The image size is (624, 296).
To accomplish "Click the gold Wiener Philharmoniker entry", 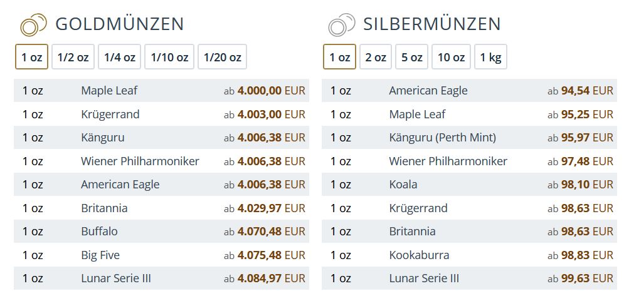I will coord(140,161).
